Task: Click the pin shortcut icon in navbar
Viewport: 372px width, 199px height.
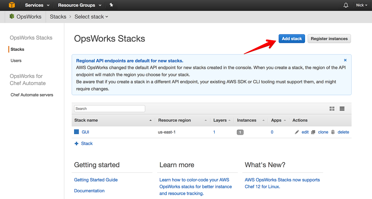Action: pos(111,5)
